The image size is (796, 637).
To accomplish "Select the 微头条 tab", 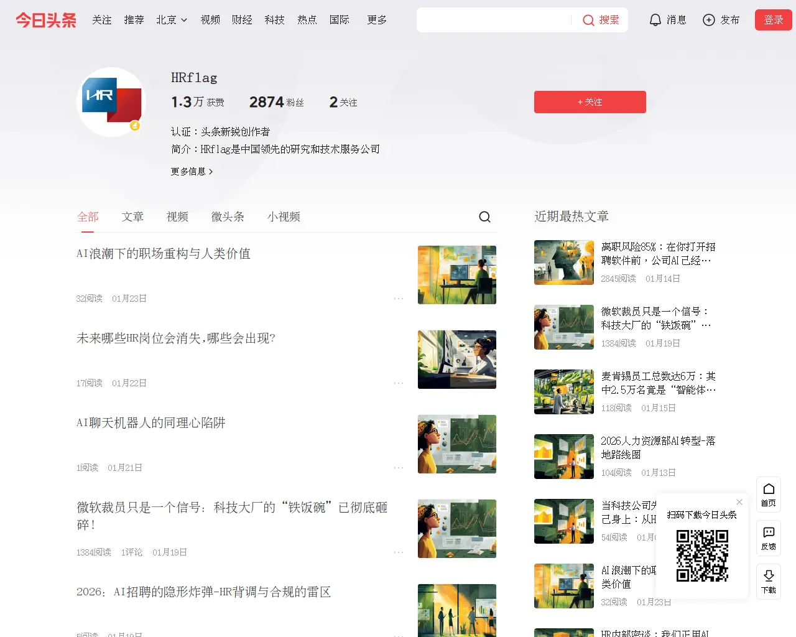I will (228, 216).
